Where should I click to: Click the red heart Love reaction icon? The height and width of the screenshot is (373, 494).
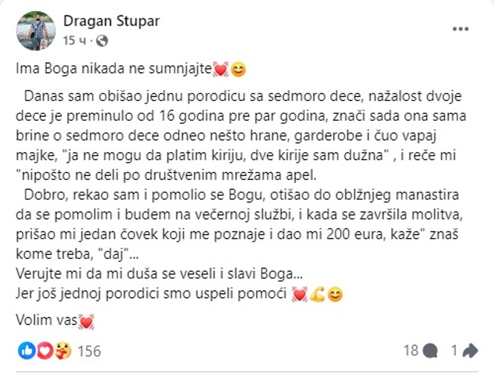[x=43, y=351]
